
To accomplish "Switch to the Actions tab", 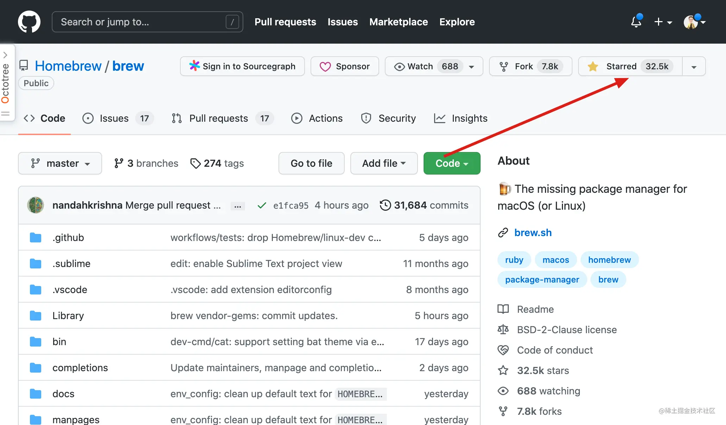I will 317,118.
